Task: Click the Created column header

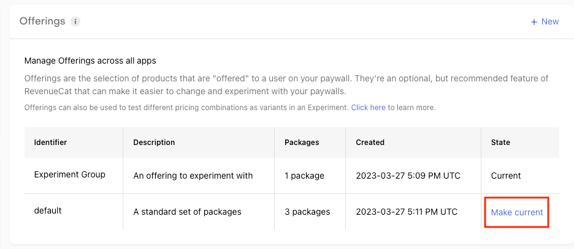Action: (370, 142)
